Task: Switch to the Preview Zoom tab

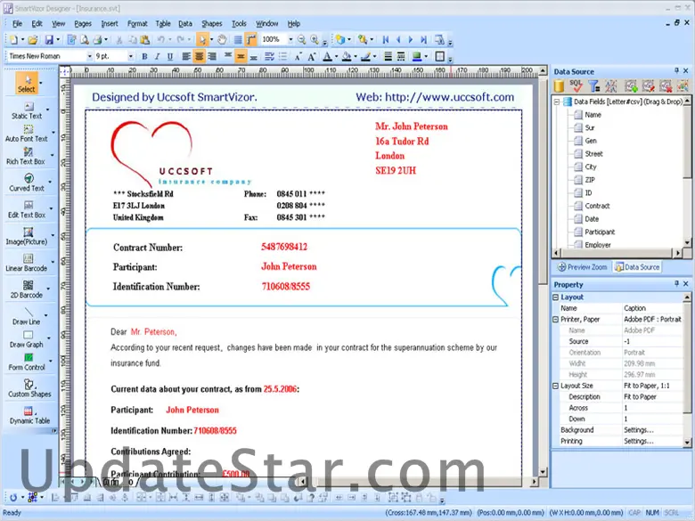Action: click(x=582, y=267)
